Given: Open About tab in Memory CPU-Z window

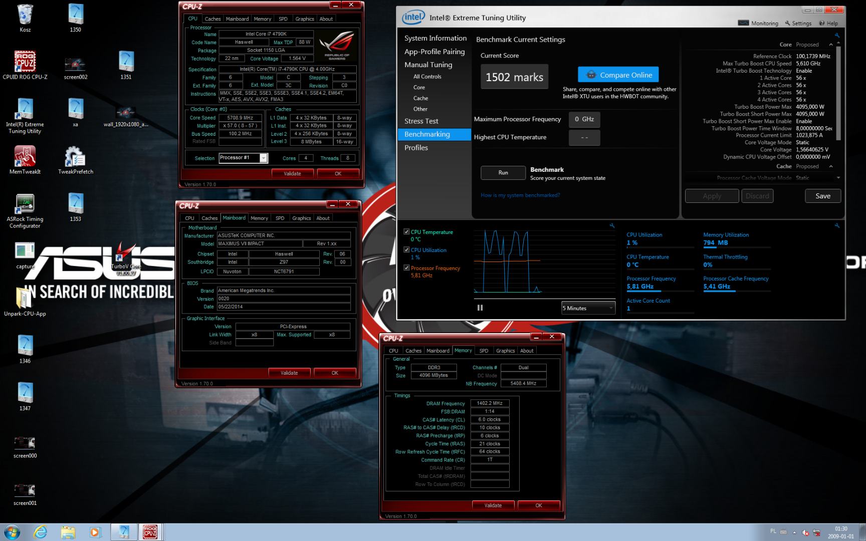Looking at the screenshot, I should click(x=527, y=351).
